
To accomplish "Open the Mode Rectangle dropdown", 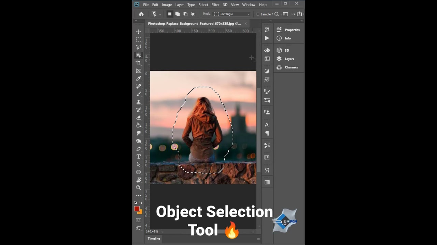I will coord(232,14).
